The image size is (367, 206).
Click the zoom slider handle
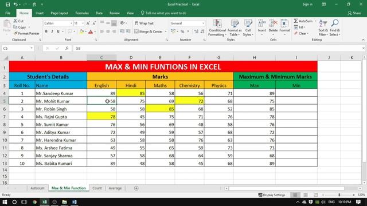[x=339, y=195]
